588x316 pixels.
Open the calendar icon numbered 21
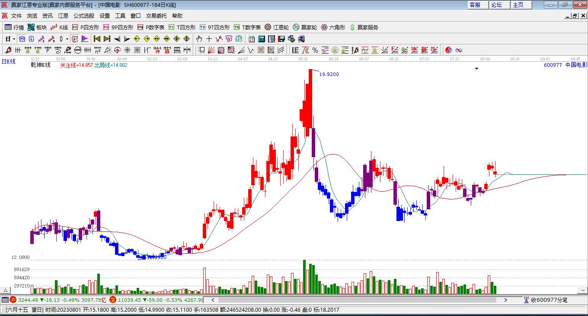coord(251,39)
